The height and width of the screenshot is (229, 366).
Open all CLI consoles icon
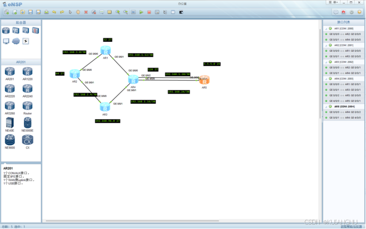(x=181, y=12)
